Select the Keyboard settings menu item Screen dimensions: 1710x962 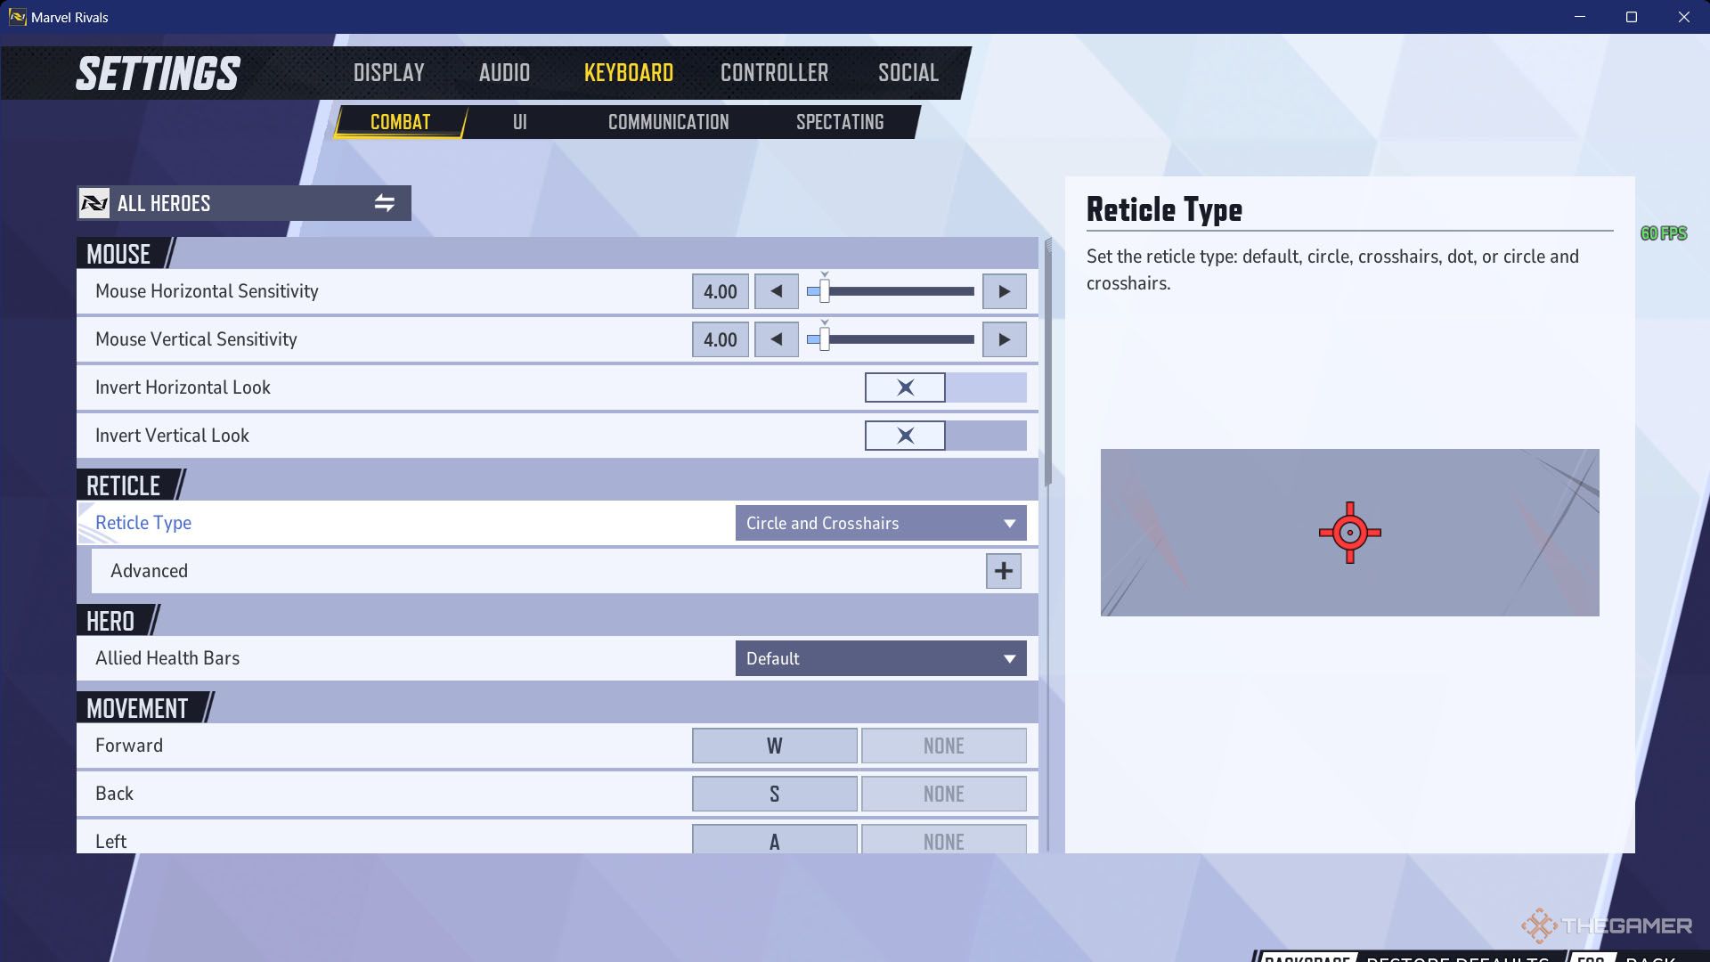point(628,73)
